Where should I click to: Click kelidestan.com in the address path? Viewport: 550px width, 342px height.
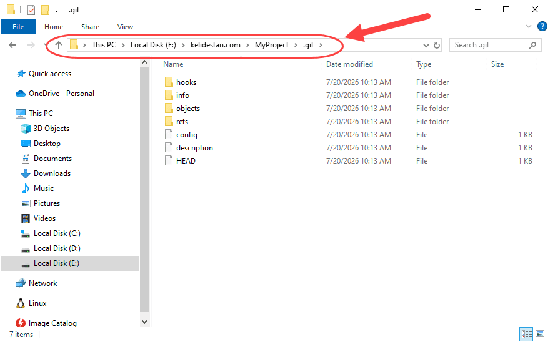click(216, 45)
